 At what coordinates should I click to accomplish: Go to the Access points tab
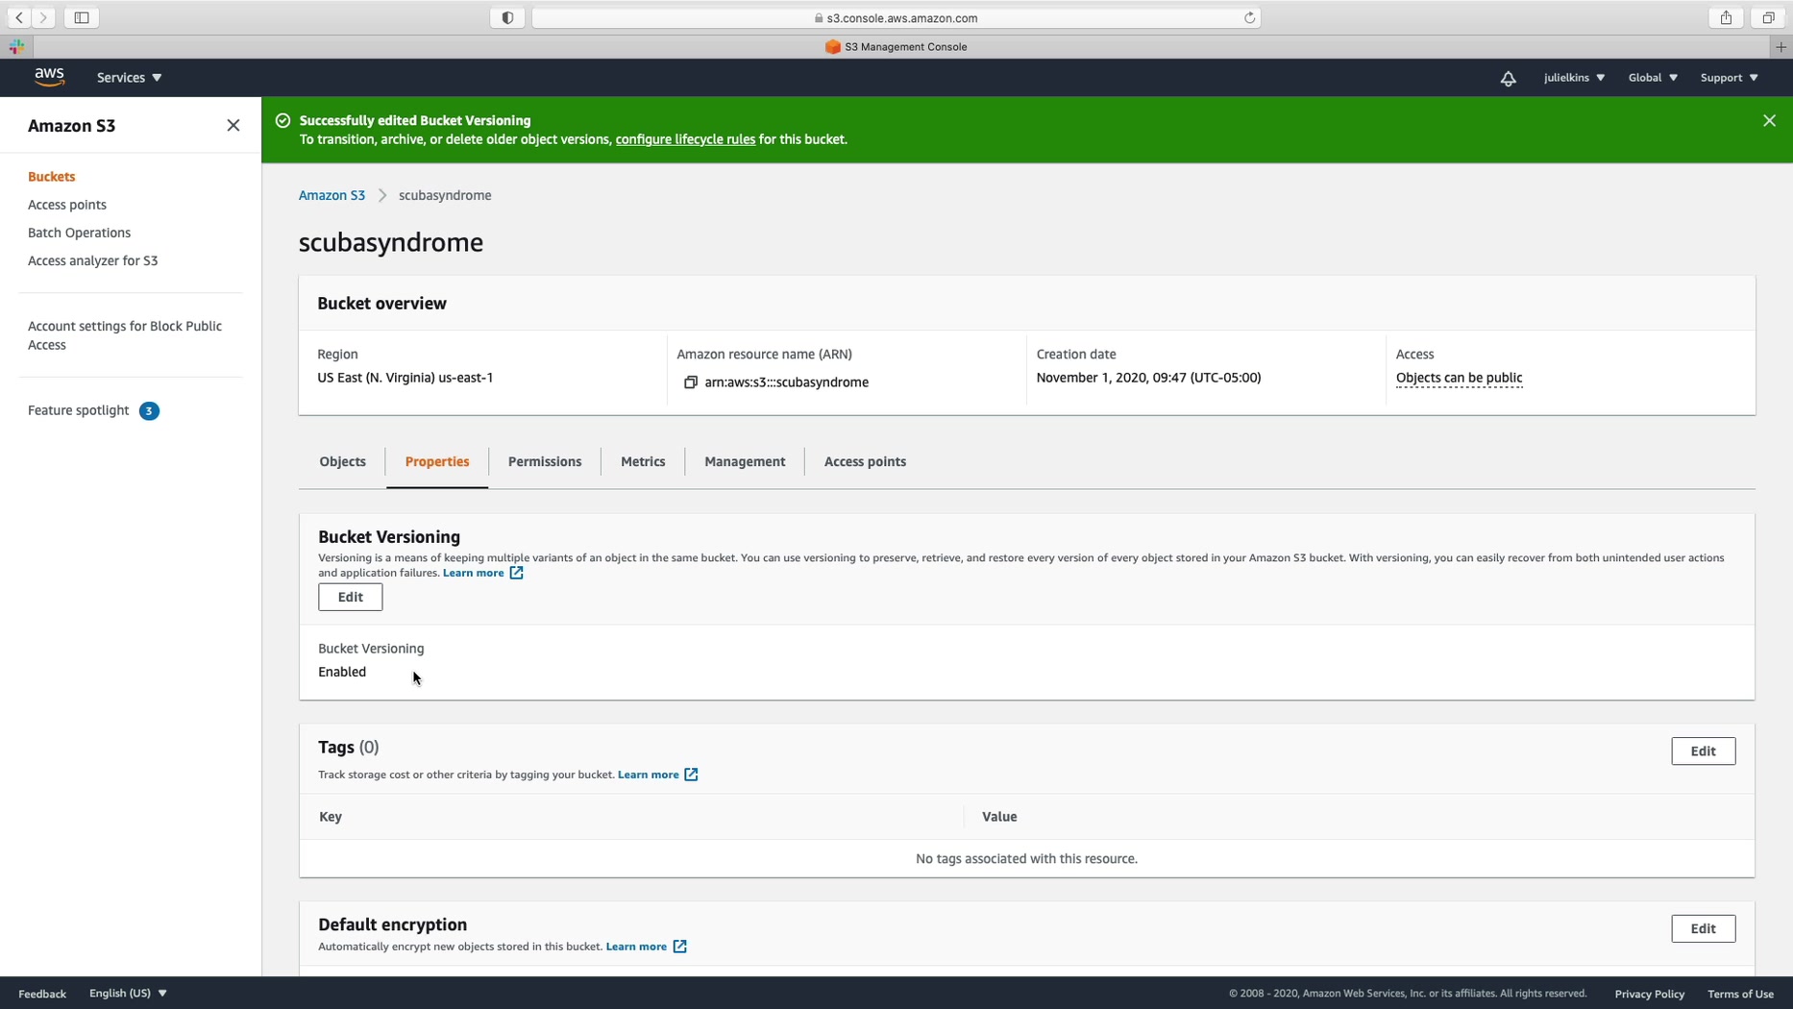click(x=865, y=462)
